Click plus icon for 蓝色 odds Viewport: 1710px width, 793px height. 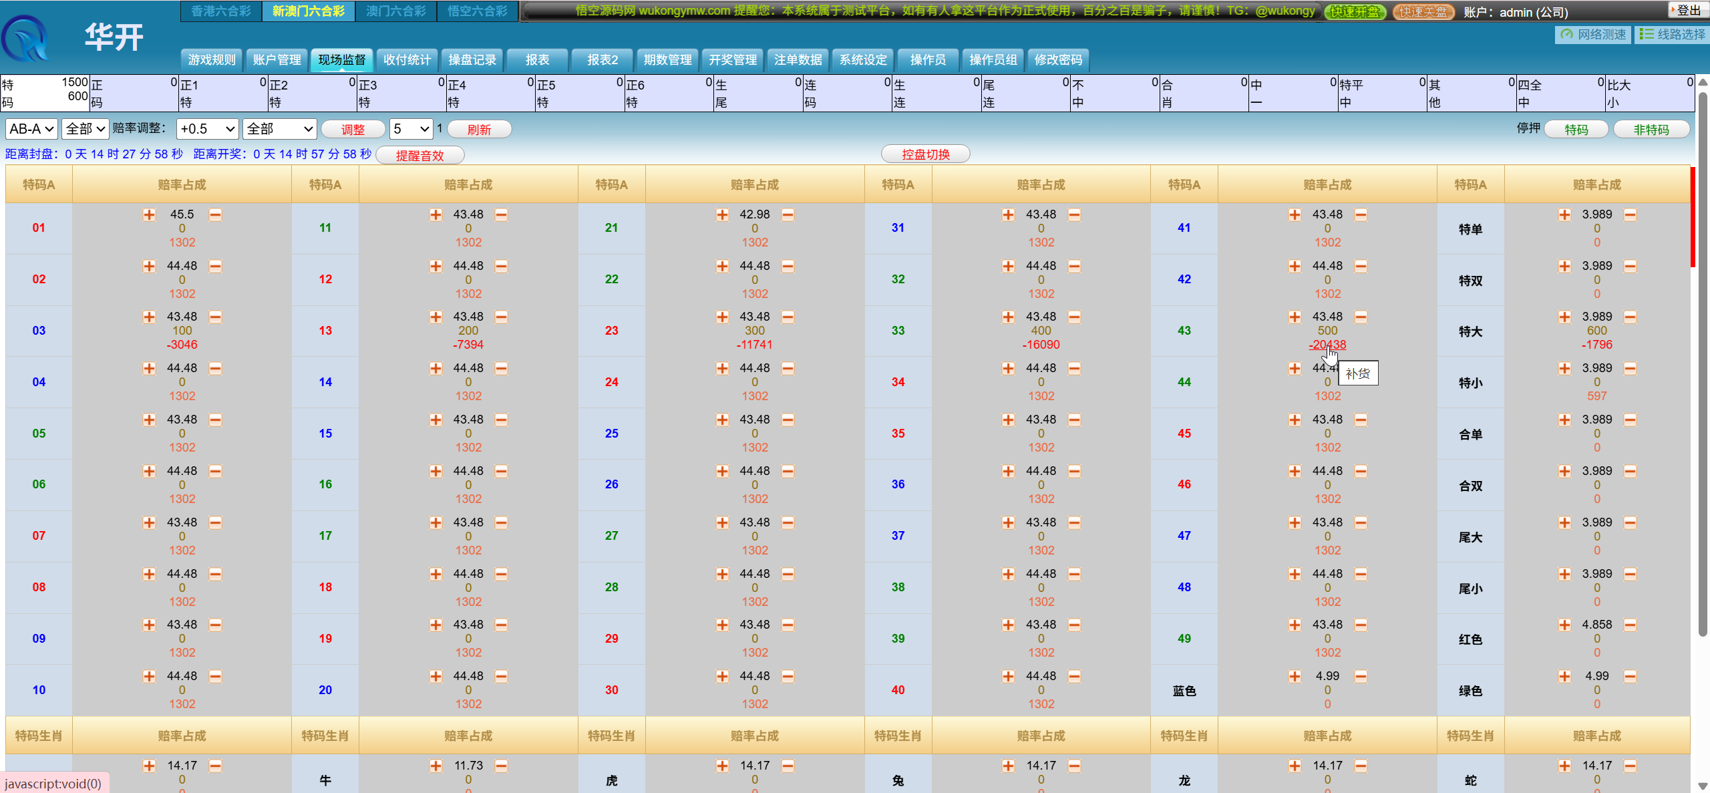[1295, 676]
